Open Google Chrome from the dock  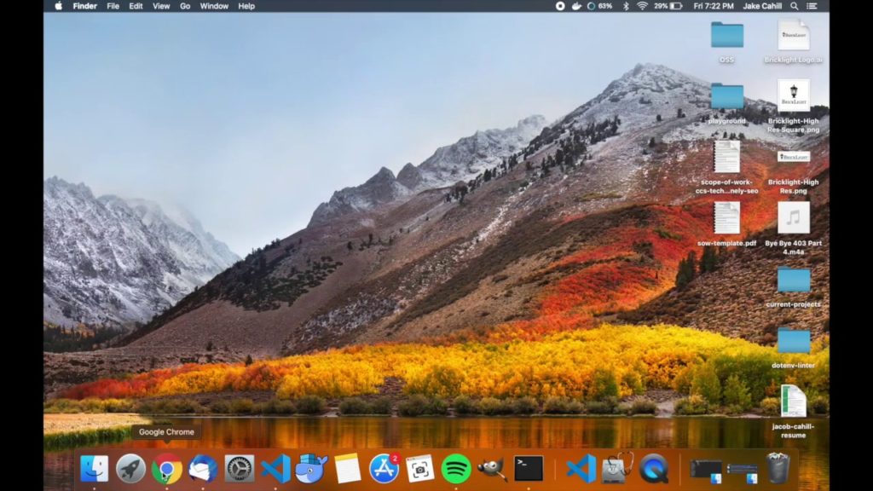click(x=166, y=469)
